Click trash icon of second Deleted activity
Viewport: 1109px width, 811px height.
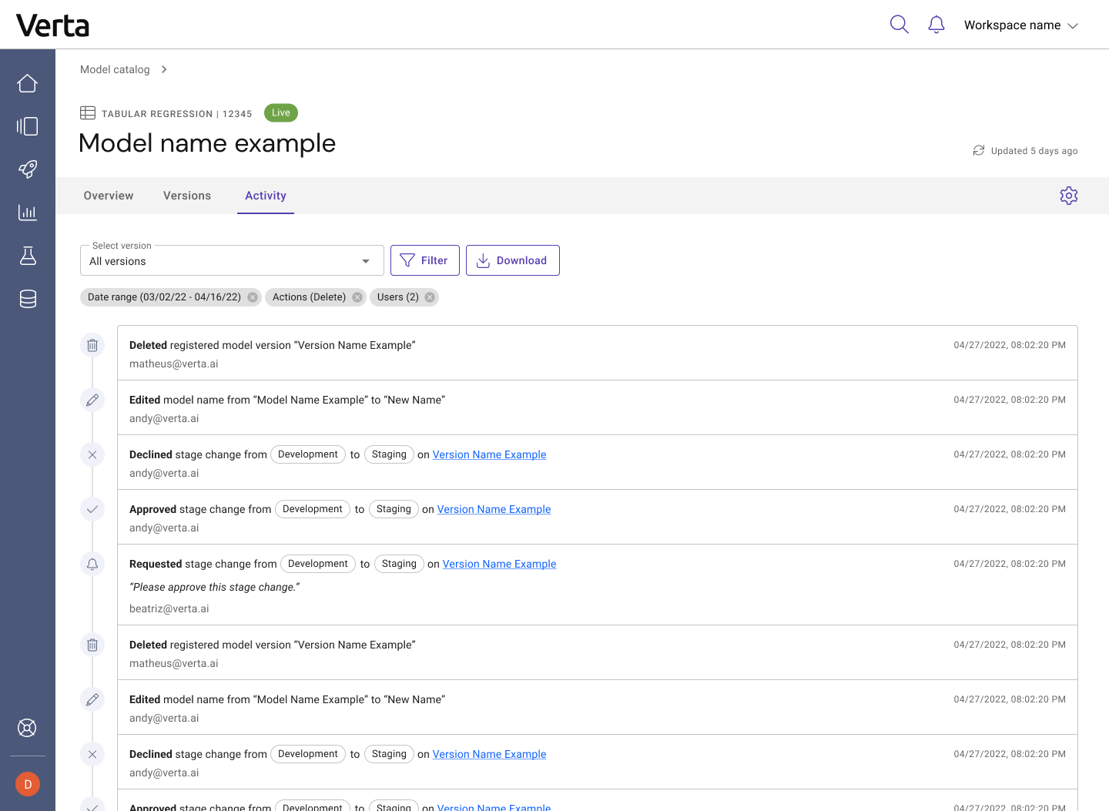click(92, 645)
